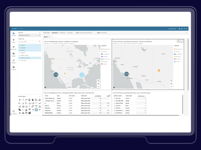Add a new sheet with plus tab
This screenshot has width=201, height=150.
pos(52,37)
